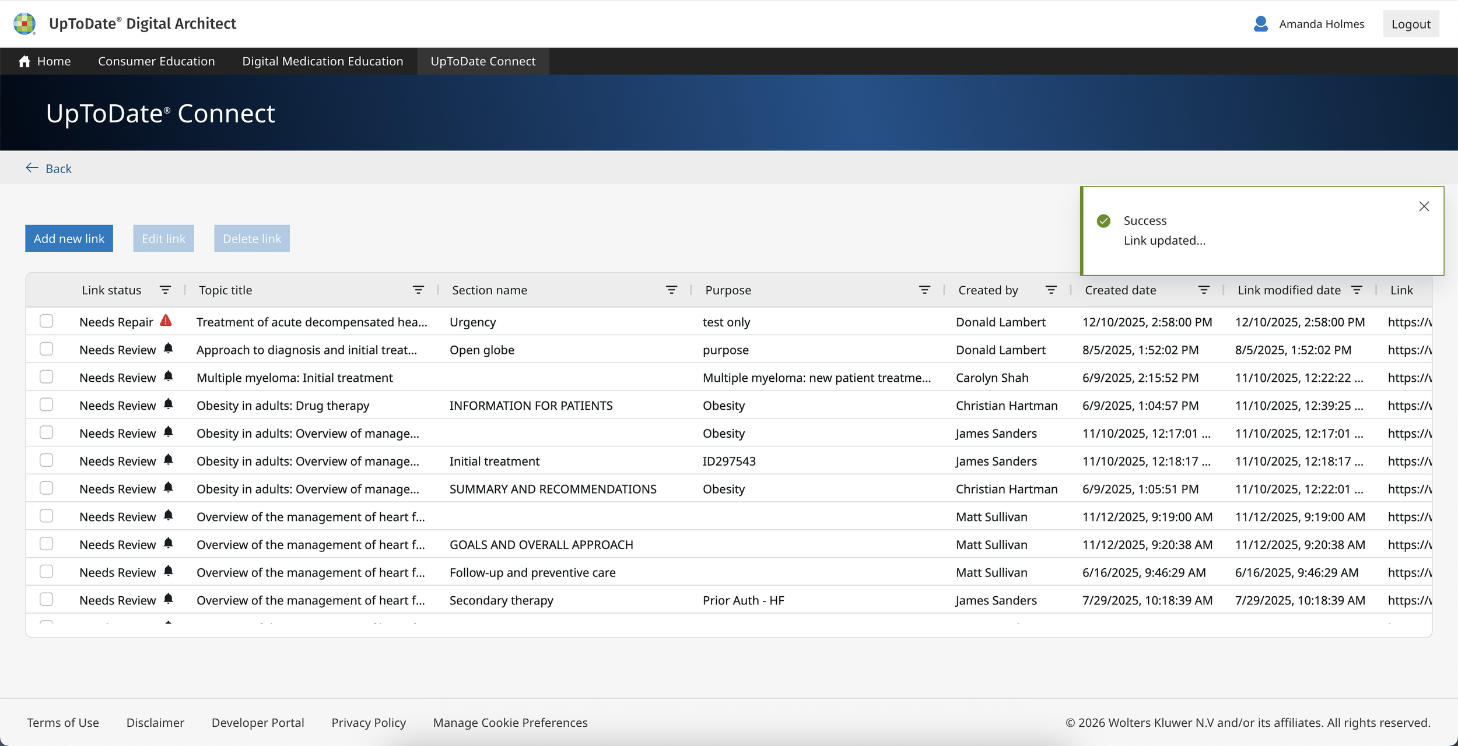1458x746 pixels.
Task: Open the Purpose column filter
Action: 924,290
